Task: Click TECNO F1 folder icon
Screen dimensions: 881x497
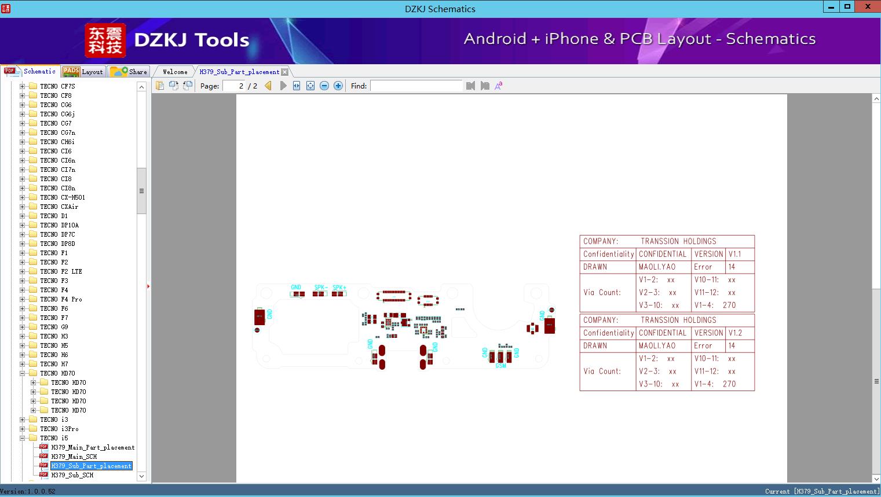Action: [x=33, y=253]
